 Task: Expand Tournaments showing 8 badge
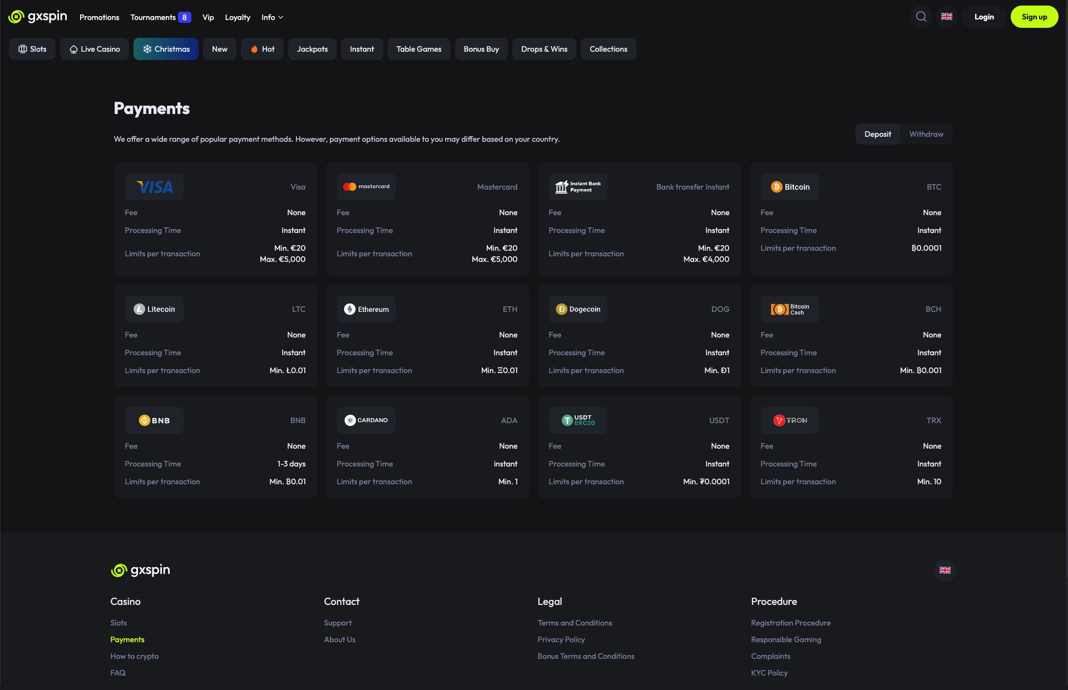point(160,17)
